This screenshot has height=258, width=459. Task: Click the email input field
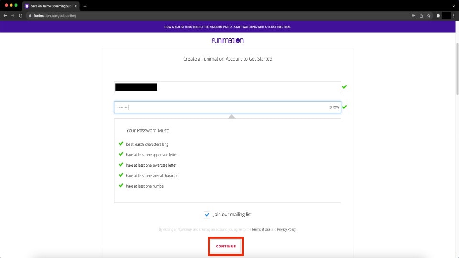click(x=228, y=87)
